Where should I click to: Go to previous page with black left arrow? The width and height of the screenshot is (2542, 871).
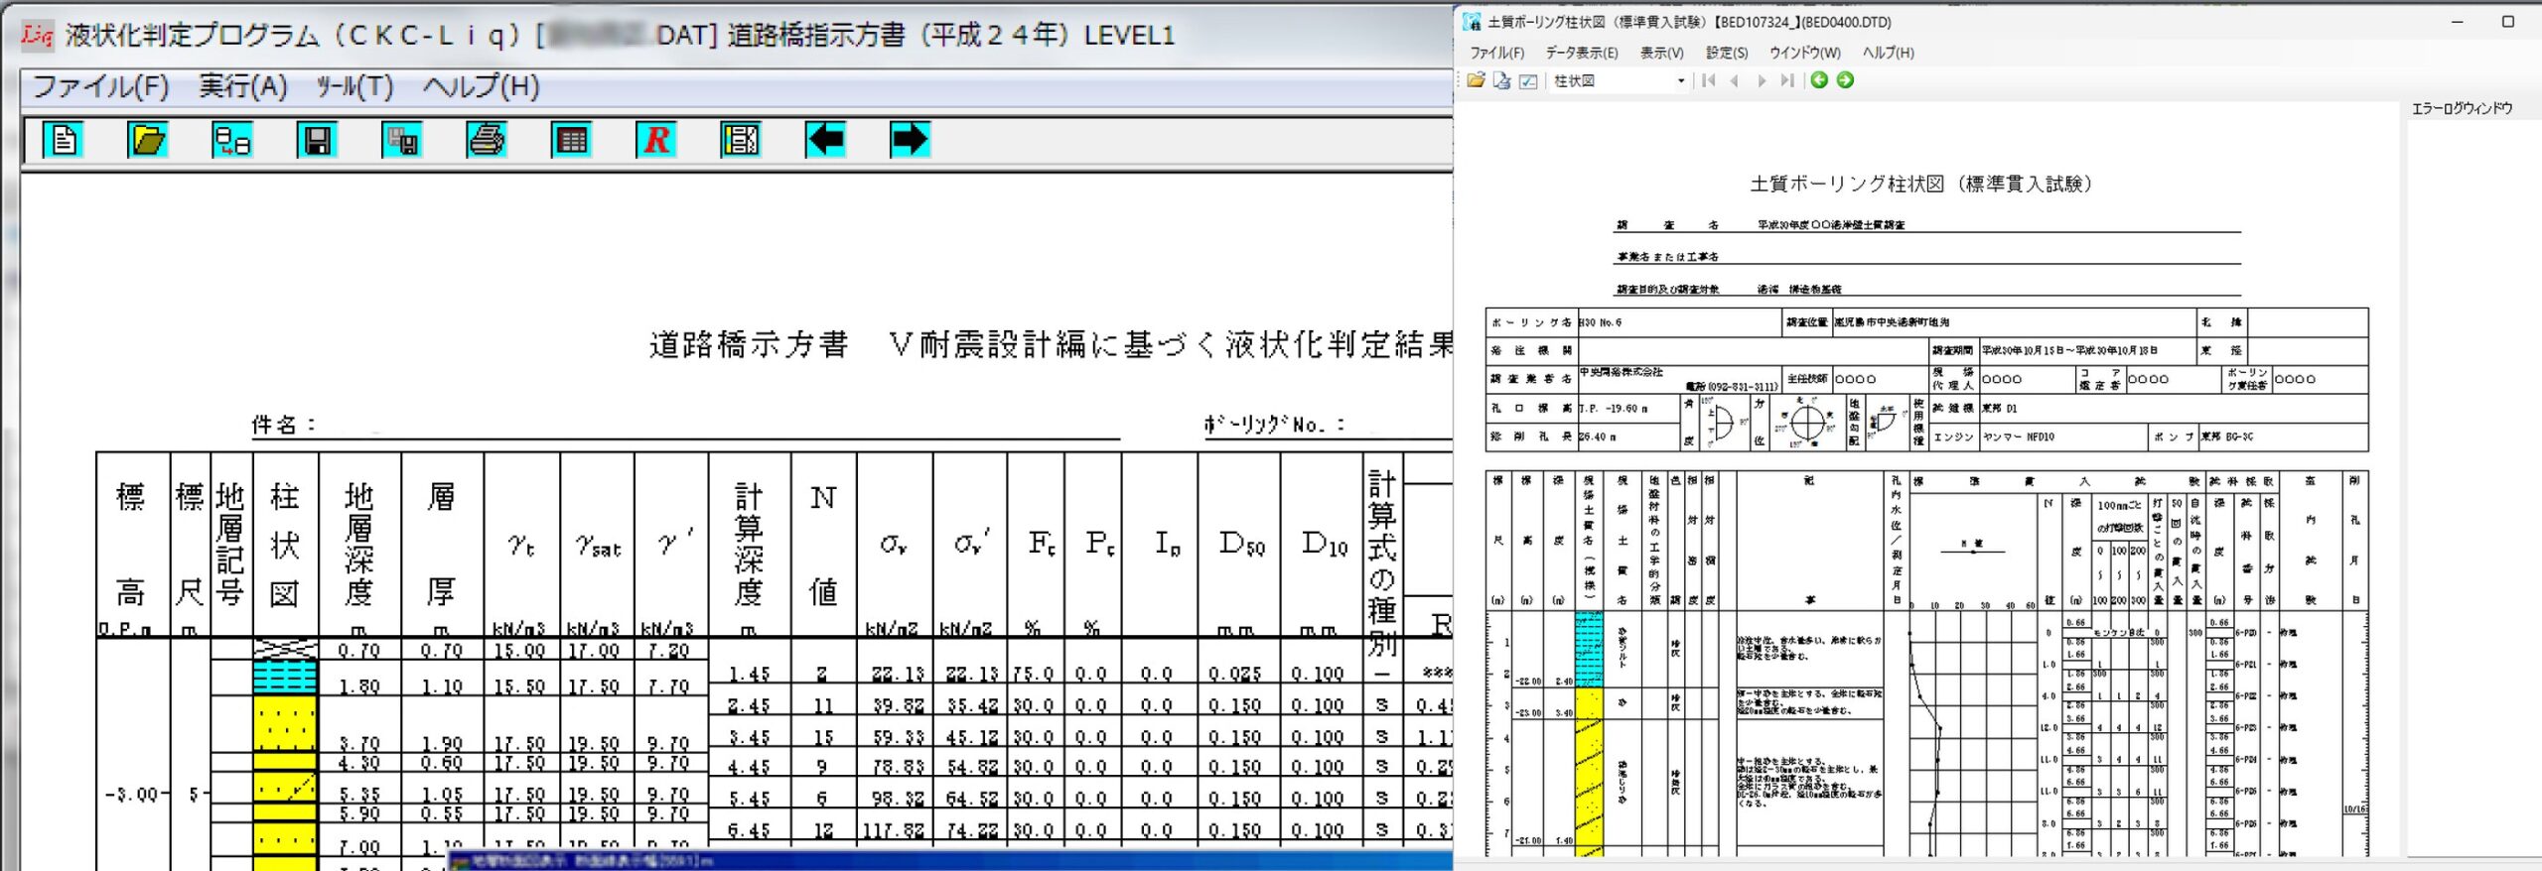click(x=825, y=140)
